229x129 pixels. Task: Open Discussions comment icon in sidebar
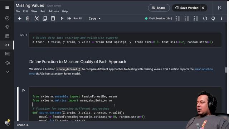point(7,54)
